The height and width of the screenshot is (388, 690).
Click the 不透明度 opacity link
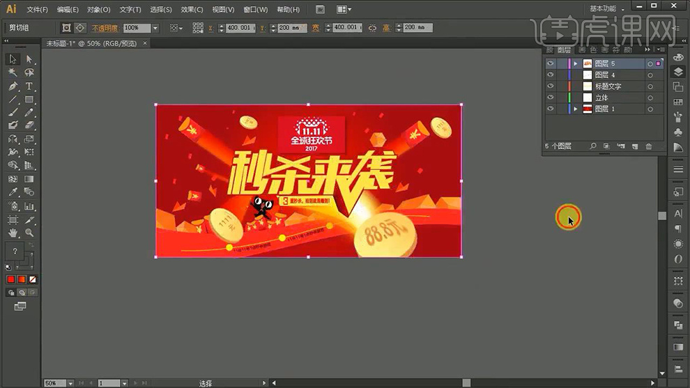pos(105,28)
